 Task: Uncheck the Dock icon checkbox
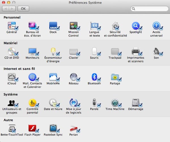[58, 28]
